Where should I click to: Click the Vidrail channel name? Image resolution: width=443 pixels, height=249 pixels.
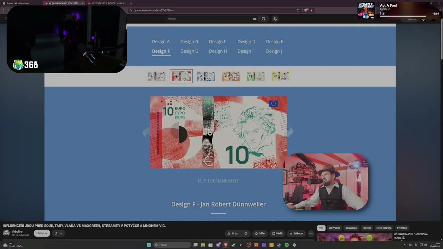[x=16, y=231]
